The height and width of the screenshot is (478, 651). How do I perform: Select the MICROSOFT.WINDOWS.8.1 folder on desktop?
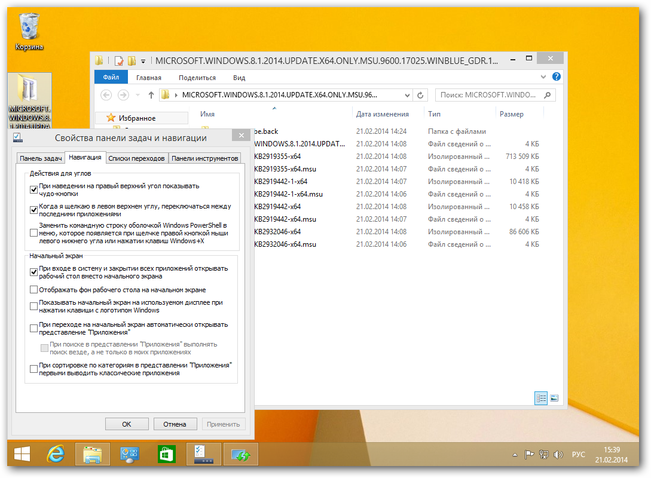(x=29, y=102)
